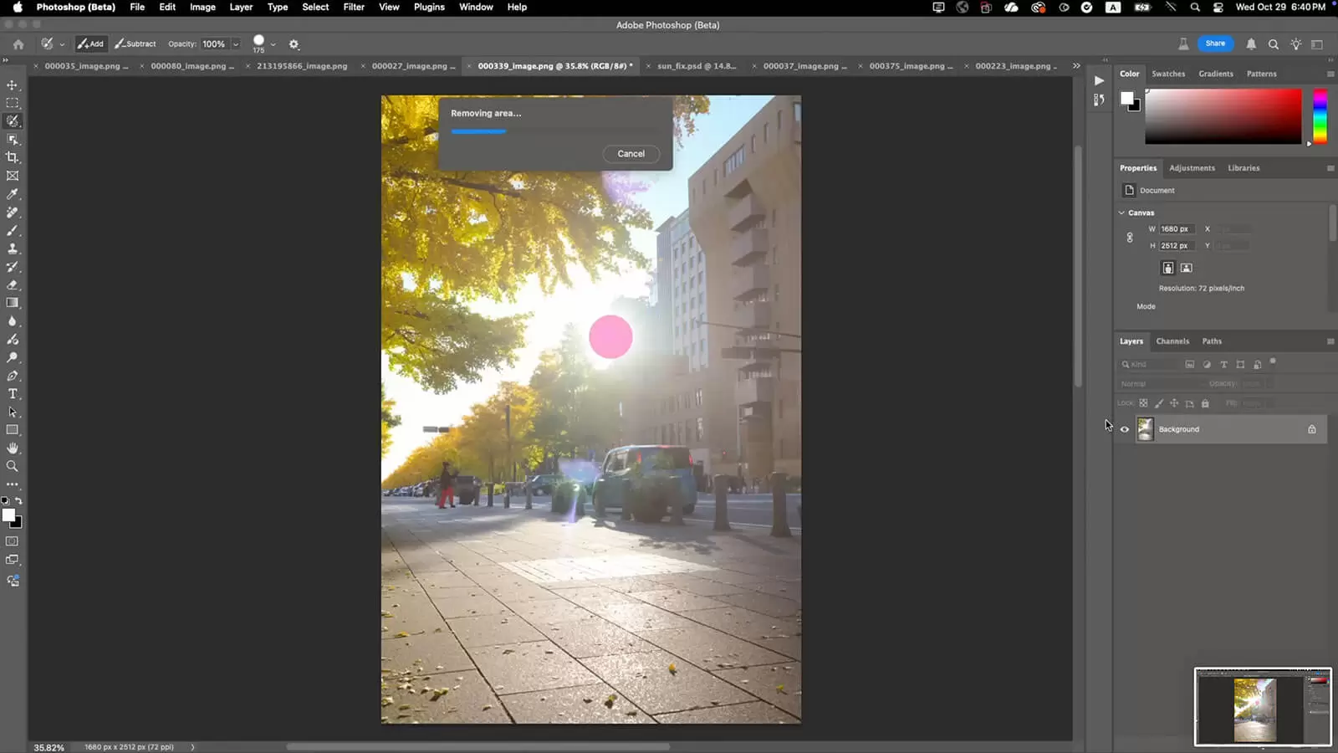1338x753 pixels.
Task: Hide the Background layer with eye icon
Action: point(1125,429)
